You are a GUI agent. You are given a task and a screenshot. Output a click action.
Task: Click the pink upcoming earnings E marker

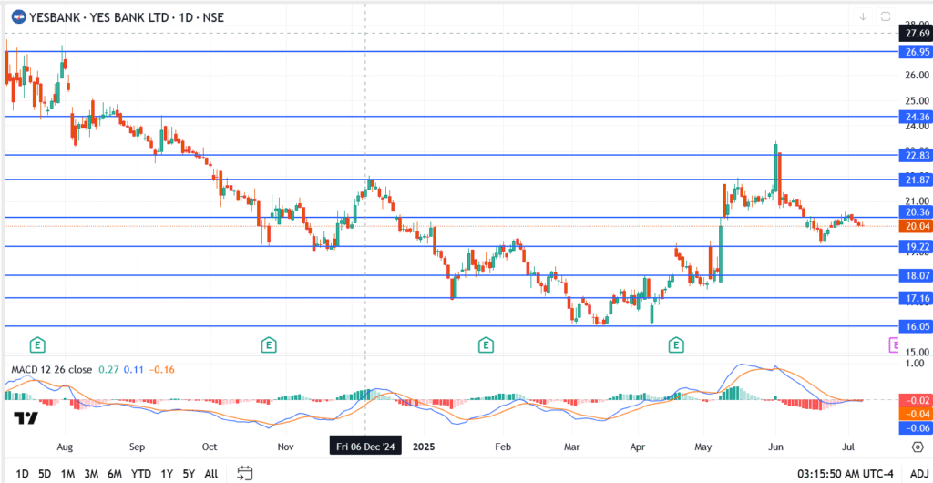893,344
